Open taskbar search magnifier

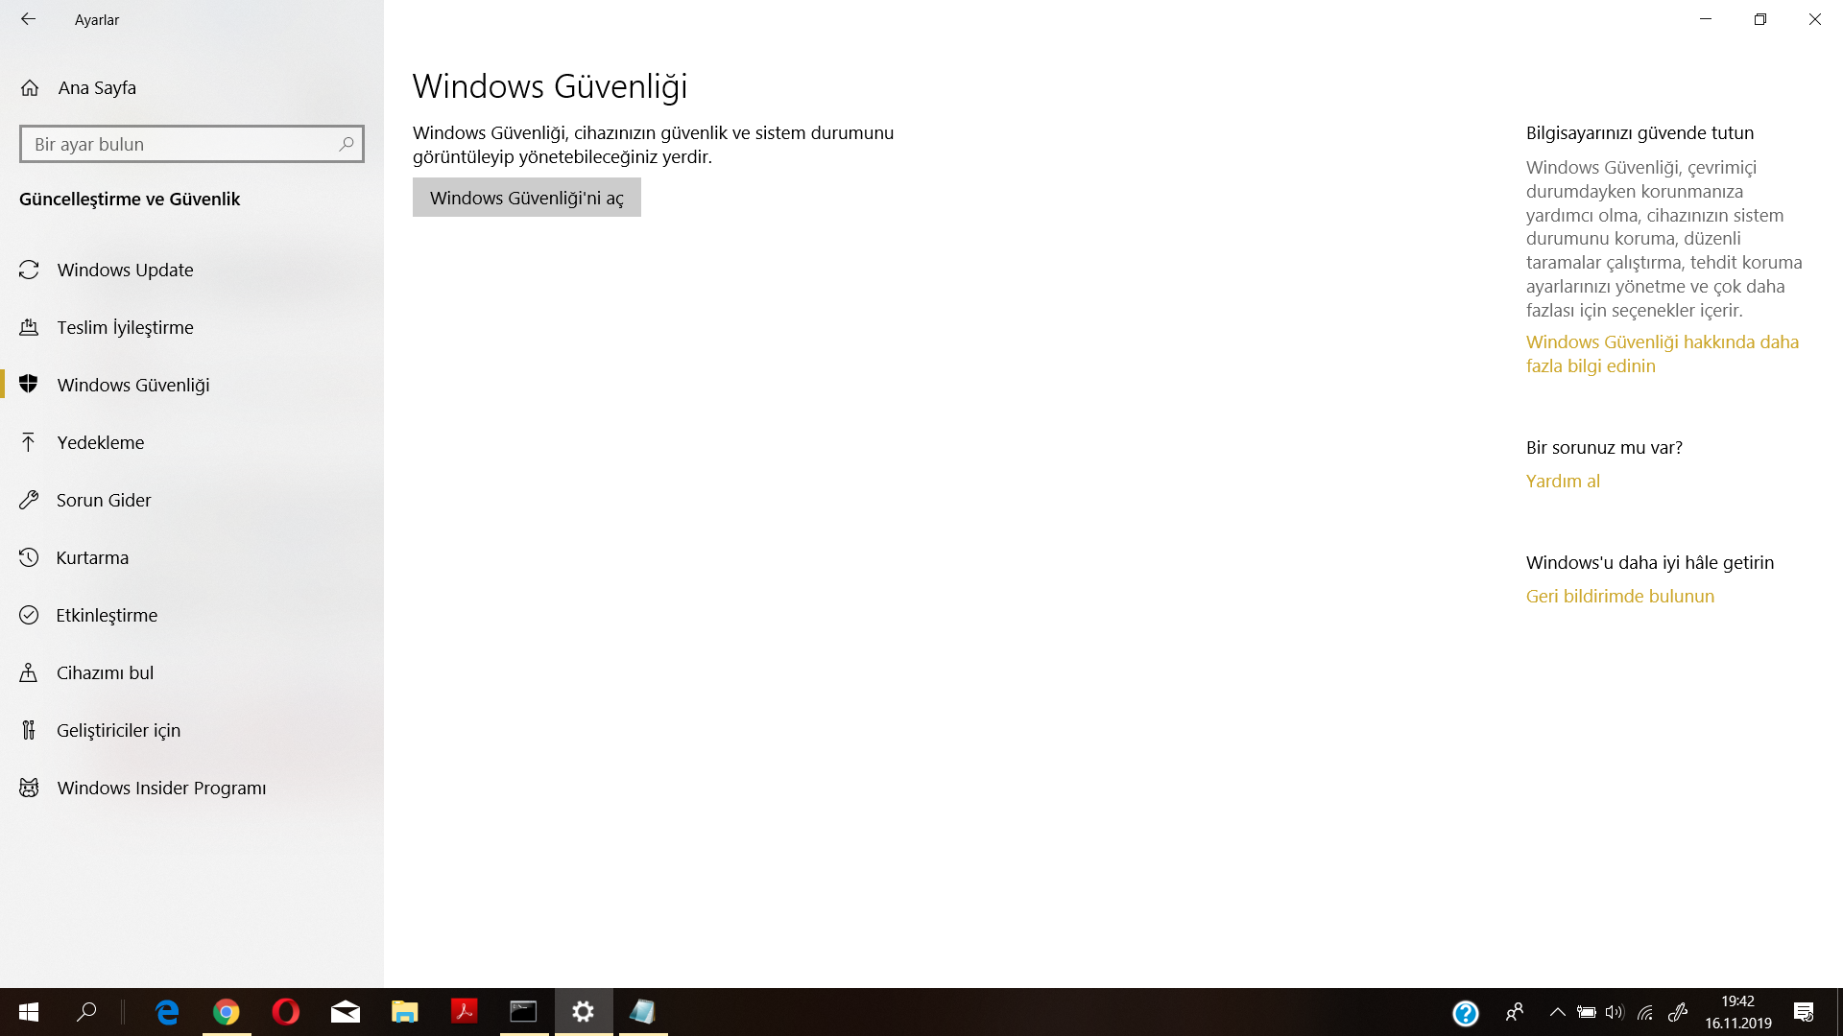[x=86, y=1012]
